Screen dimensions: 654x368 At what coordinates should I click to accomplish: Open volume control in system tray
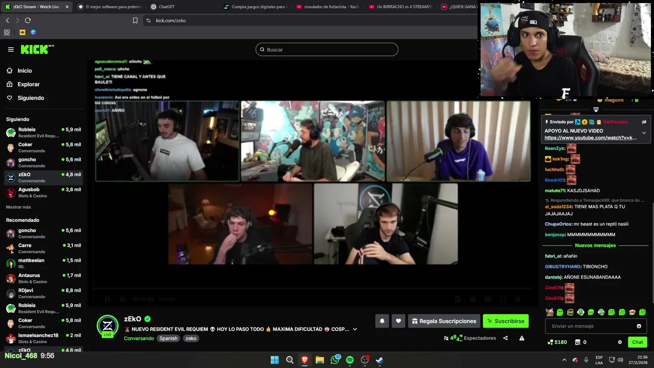(620, 360)
